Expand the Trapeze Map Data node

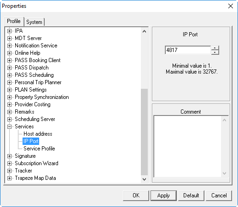point(9,178)
